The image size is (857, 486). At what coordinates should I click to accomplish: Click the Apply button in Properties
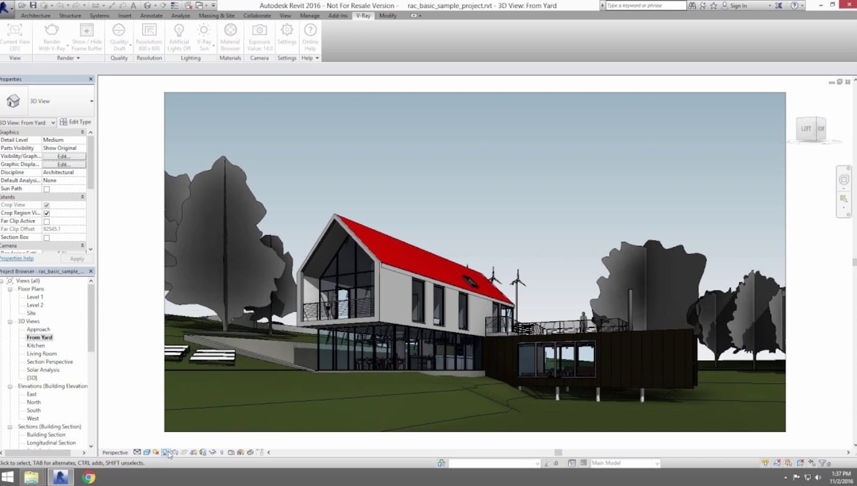(x=77, y=259)
